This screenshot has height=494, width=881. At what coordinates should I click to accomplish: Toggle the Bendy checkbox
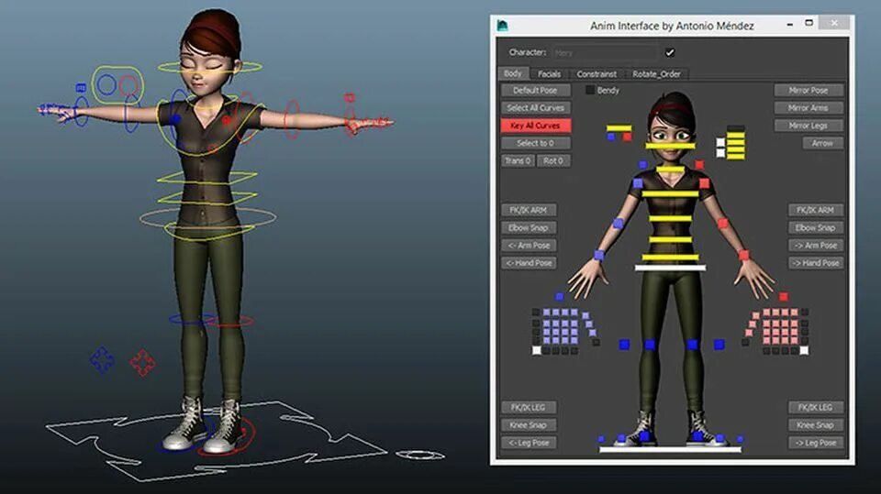(590, 90)
